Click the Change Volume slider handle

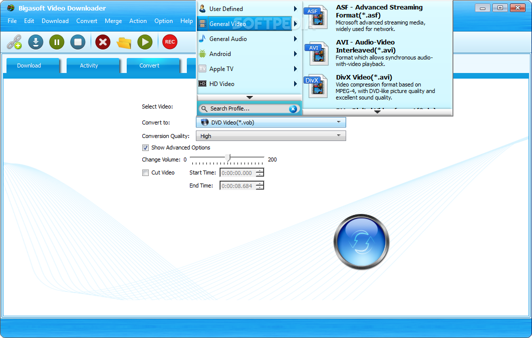tap(228, 158)
